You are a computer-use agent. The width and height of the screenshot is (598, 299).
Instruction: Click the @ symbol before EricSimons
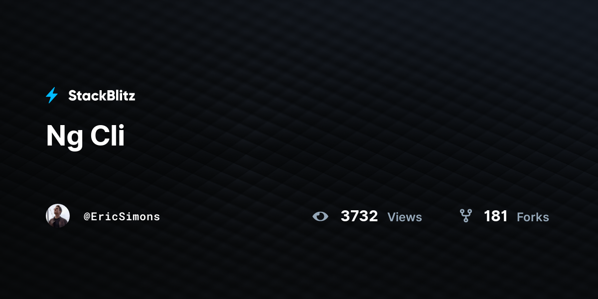(x=87, y=216)
